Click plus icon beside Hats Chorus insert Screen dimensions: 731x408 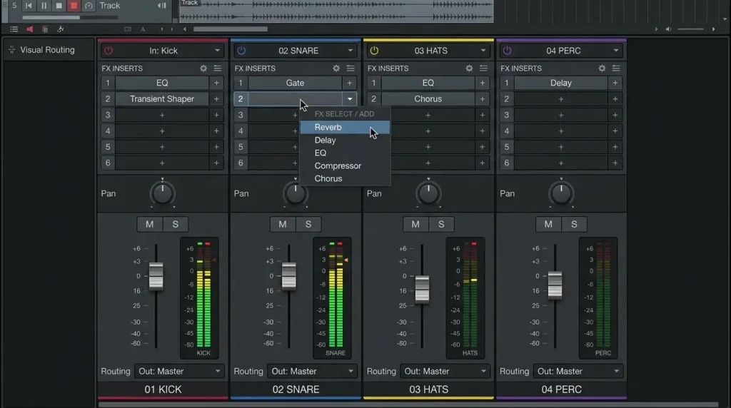(x=482, y=98)
